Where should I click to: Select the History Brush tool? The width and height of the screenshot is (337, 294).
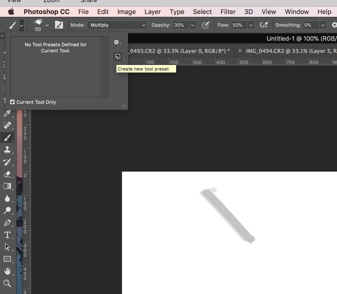click(7, 162)
